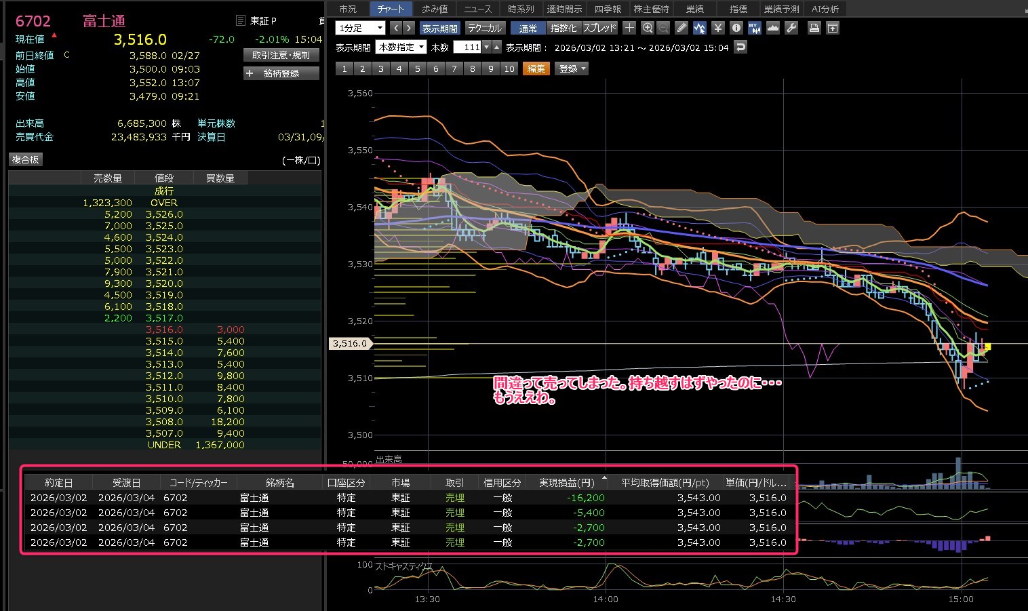The height and width of the screenshot is (611, 1028).
Task: Select the pencil drawing tool icon
Action: [x=681, y=28]
